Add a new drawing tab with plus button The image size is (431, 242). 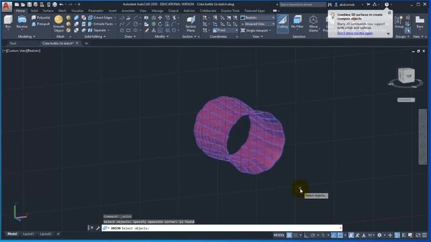86,43
